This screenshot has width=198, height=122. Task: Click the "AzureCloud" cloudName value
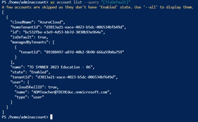tap(50, 22)
